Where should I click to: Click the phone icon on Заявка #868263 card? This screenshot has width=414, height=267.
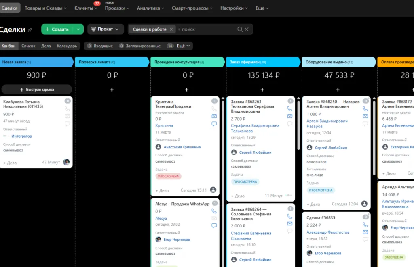click(289, 109)
